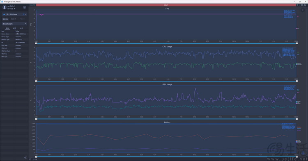308x161 pixels.
Task: Maximize the PerfDog window
Action: click(x=300, y=2)
